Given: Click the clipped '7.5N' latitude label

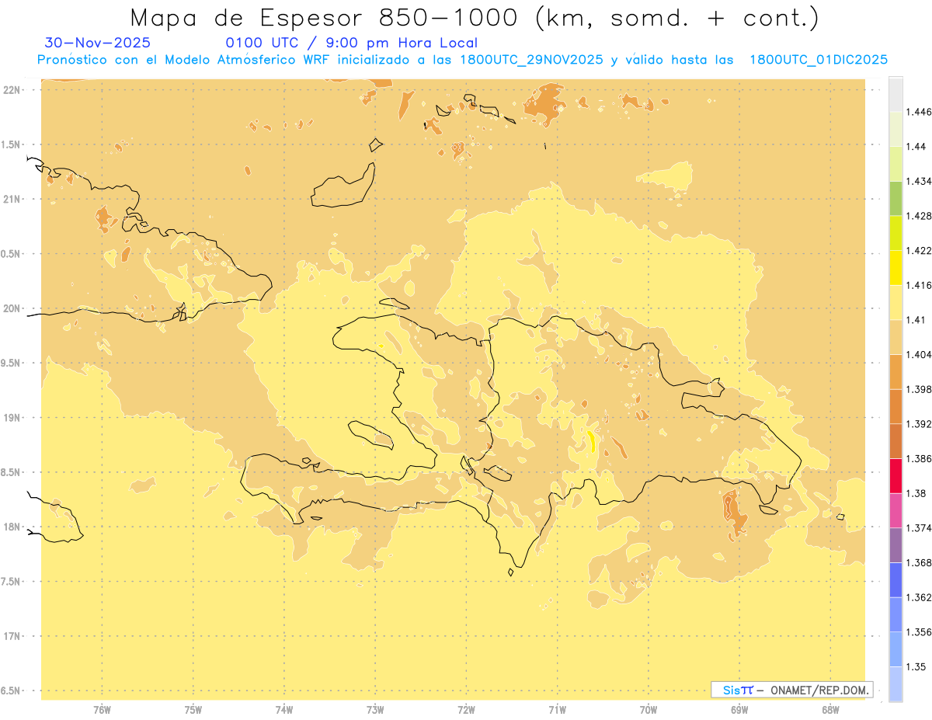Looking at the screenshot, I should 12,582.
